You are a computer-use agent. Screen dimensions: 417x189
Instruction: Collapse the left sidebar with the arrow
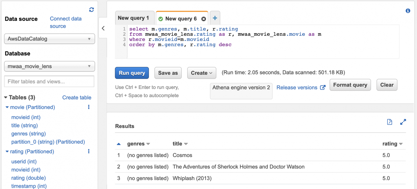tap(103, 28)
